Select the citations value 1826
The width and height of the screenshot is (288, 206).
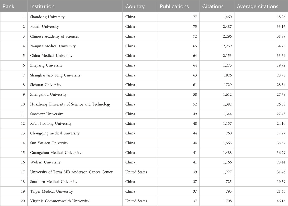click(228, 75)
